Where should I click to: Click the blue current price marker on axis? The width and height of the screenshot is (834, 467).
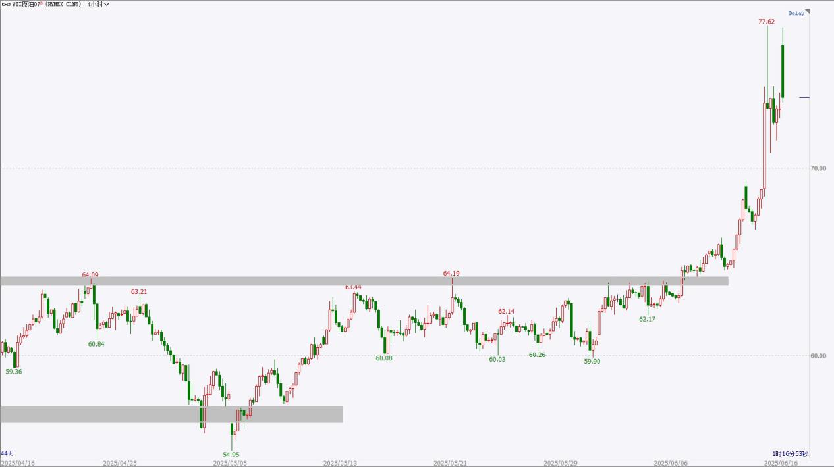coord(804,97)
